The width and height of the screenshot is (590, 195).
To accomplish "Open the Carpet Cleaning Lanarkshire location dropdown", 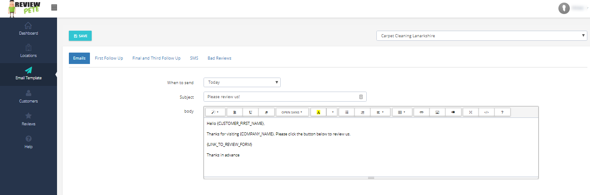I will click(482, 35).
